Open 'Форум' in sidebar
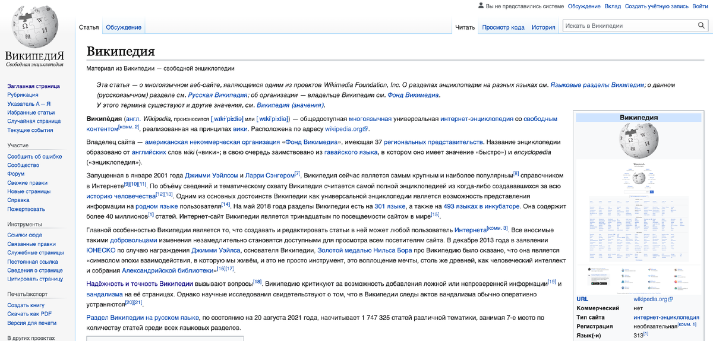 click(16, 174)
